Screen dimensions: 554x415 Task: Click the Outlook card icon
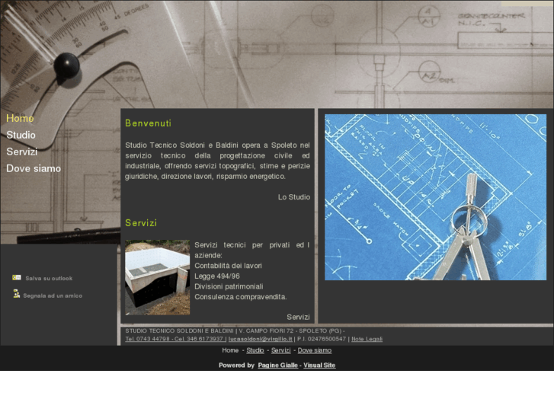click(x=17, y=278)
